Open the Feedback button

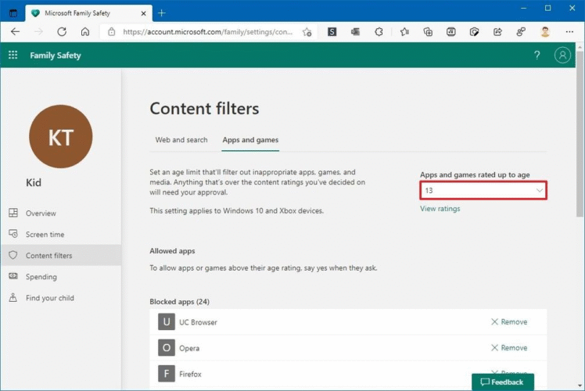(x=502, y=382)
